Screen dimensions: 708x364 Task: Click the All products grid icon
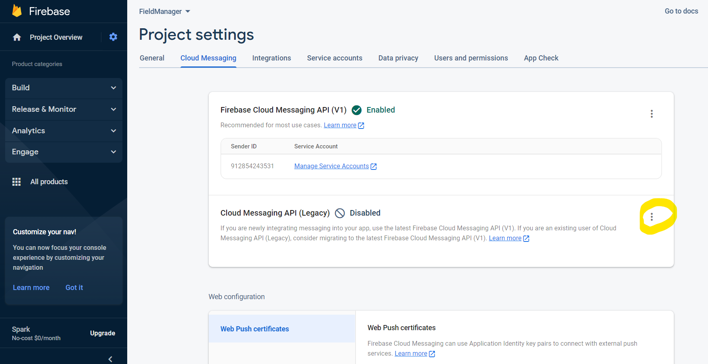point(16,182)
